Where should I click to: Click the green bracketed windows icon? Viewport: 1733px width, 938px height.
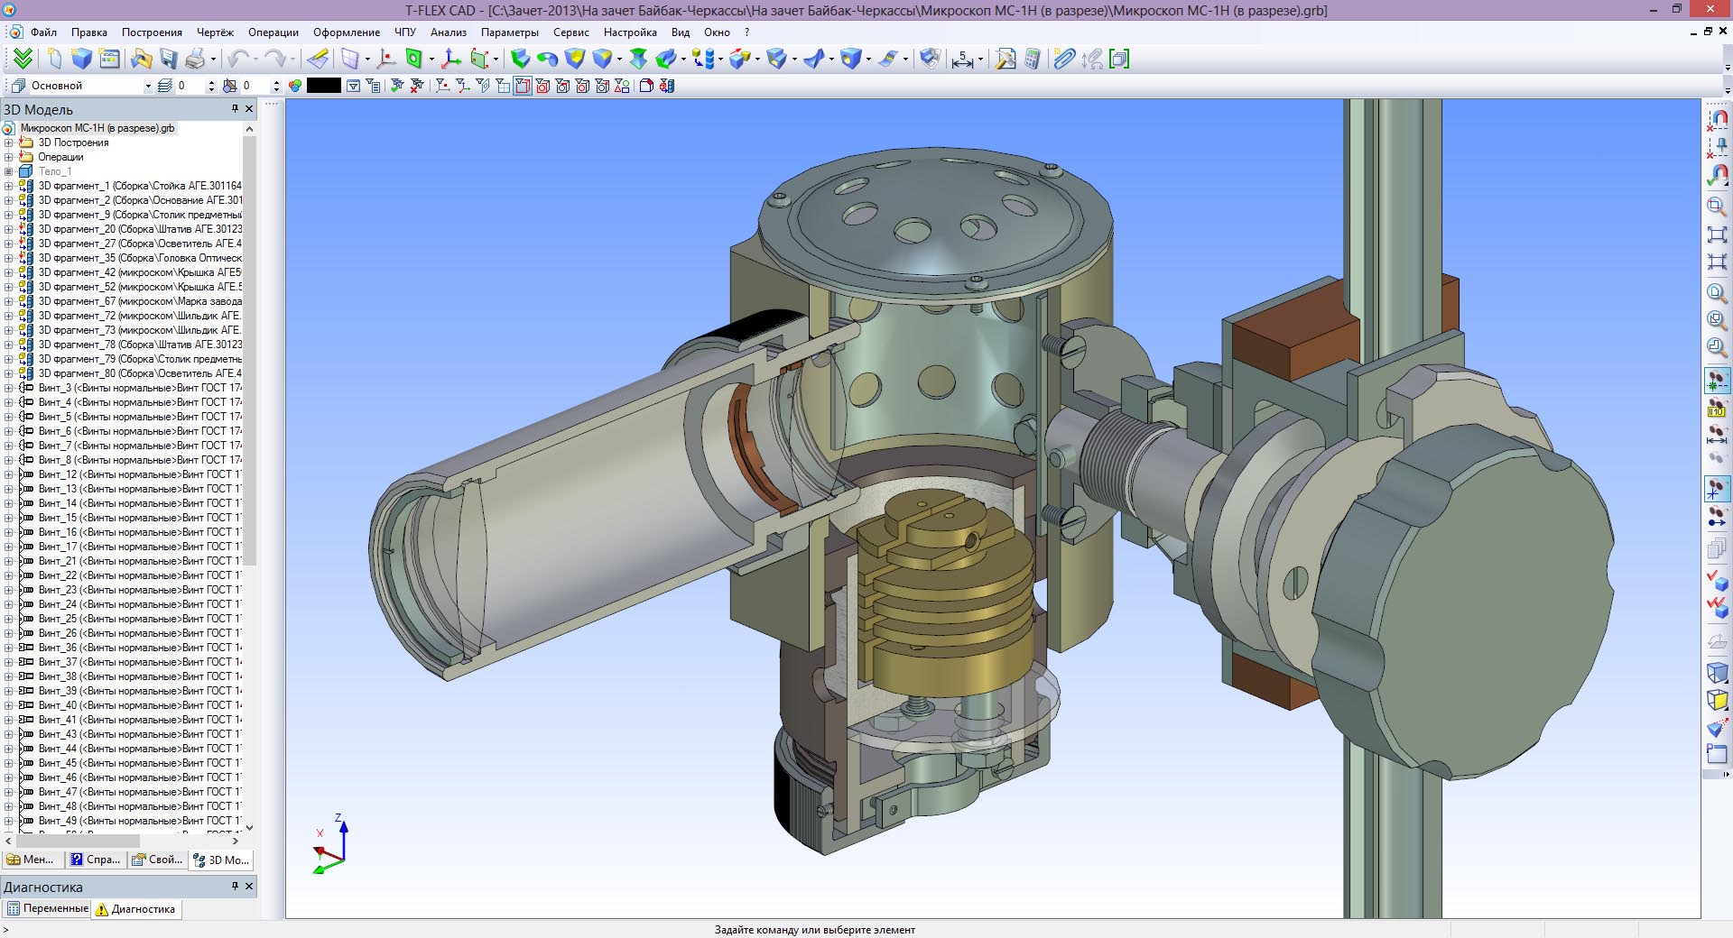pos(1119,59)
